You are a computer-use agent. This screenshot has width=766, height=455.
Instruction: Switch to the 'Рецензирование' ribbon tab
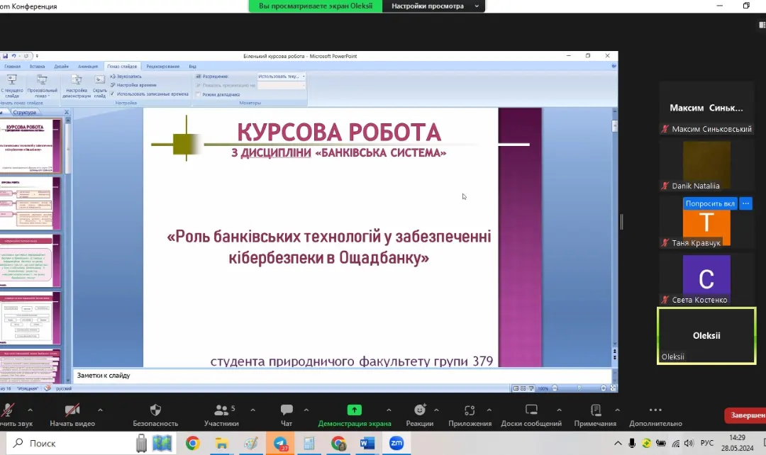(x=163, y=66)
